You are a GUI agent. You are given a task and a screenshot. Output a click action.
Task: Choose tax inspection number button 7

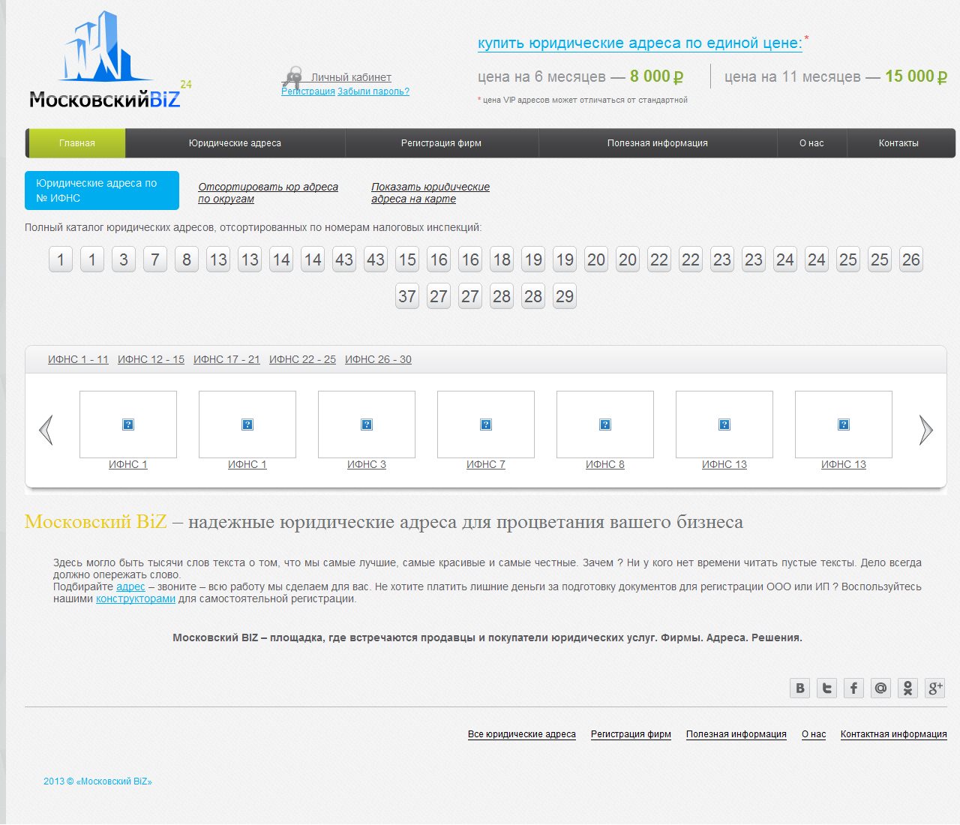click(x=155, y=259)
